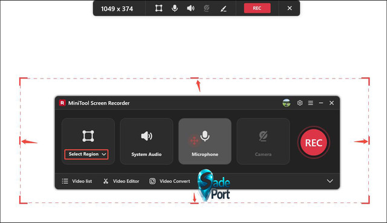Viewport: 387px width, 223px height.
Task: Open Video Convert
Action: (170, 181)
